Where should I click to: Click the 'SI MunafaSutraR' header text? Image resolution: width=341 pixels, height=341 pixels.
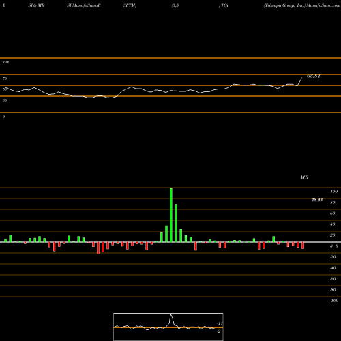84,5
